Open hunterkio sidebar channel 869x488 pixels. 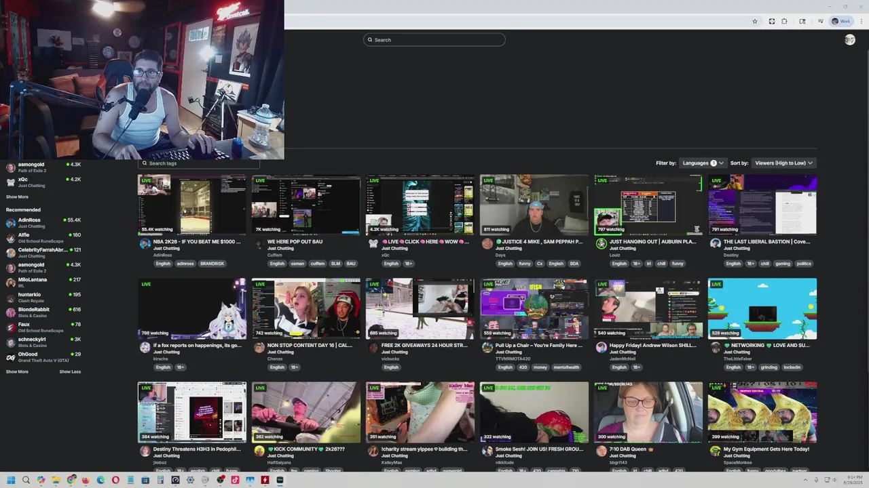[43, 298]
